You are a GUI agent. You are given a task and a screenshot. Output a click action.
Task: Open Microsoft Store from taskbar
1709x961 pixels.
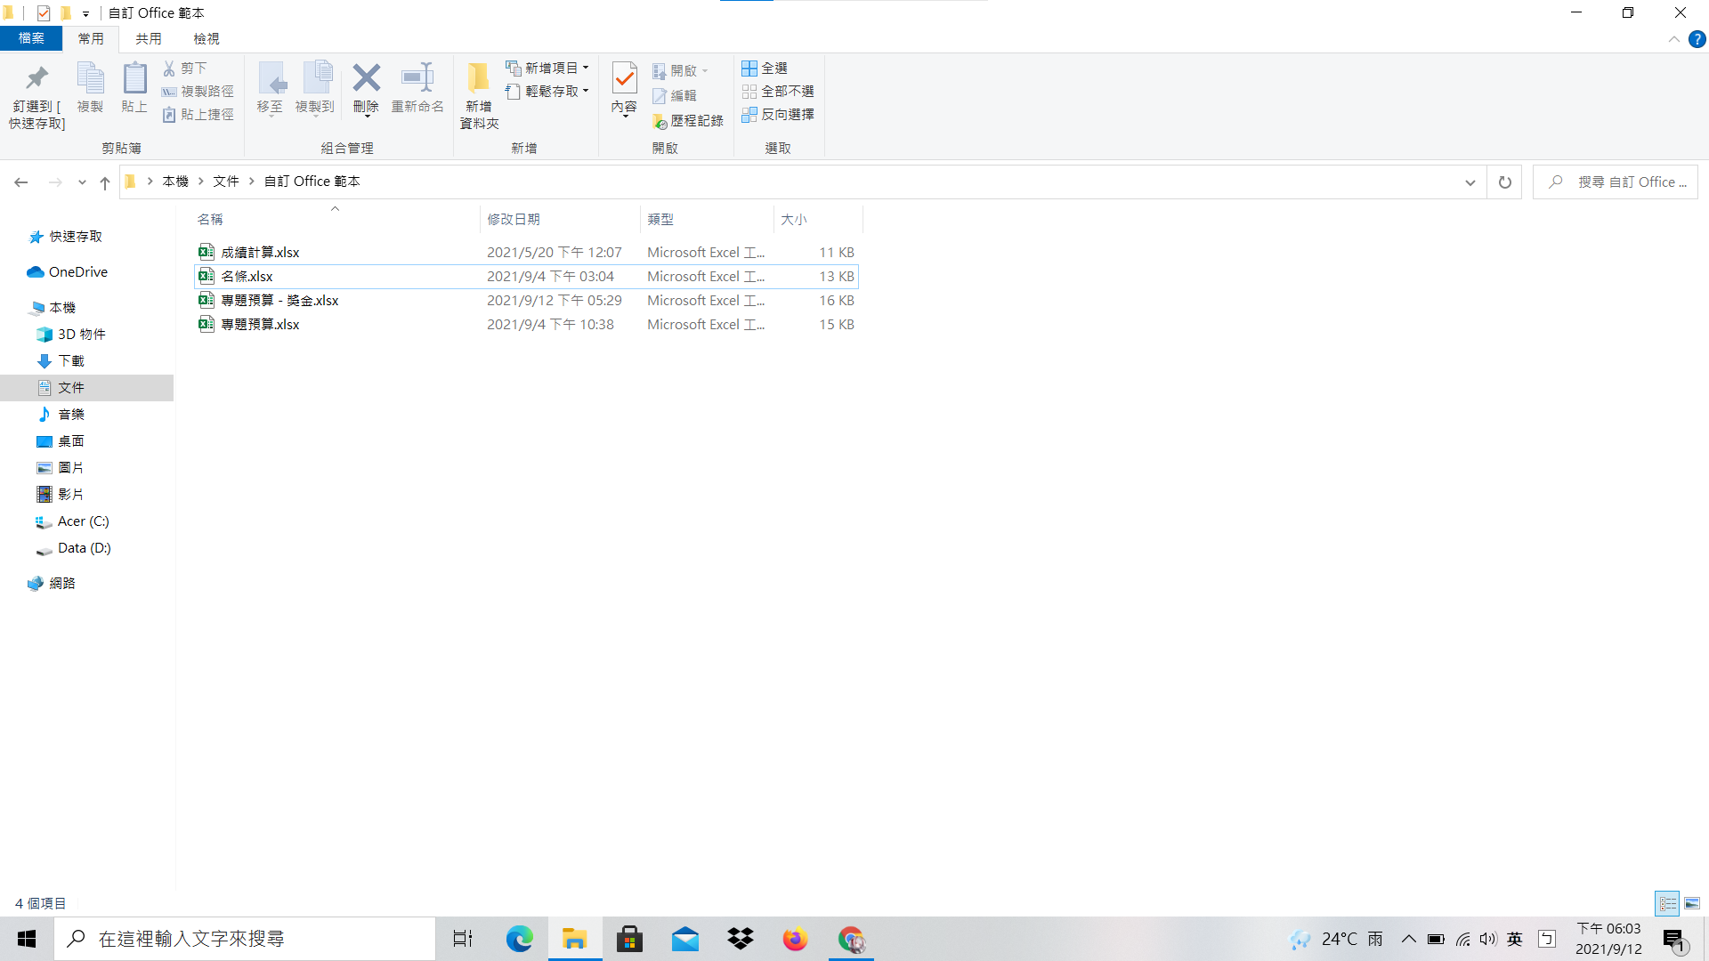click(x=629, y=939)
